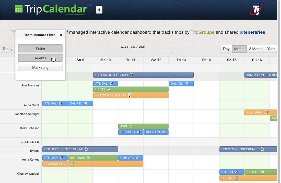Click the Today button
Screen dimensions: 281x183
[7, 49]
